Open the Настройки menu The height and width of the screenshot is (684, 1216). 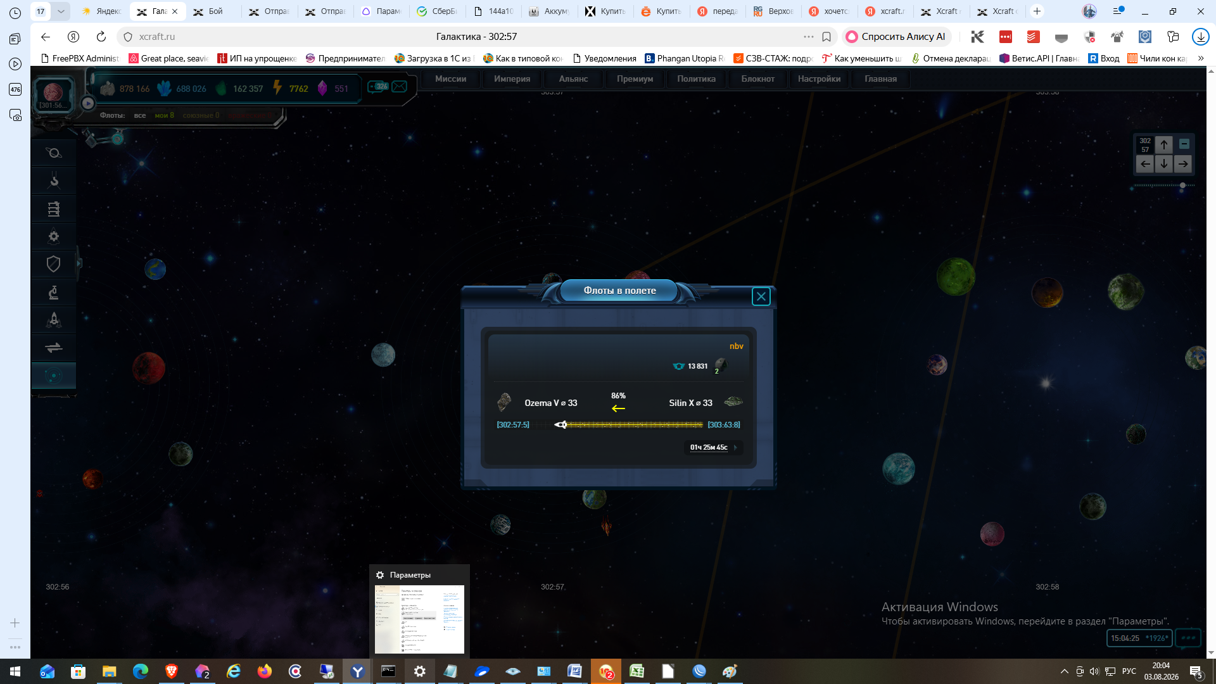pyautogui.click(x=820, y=79)
